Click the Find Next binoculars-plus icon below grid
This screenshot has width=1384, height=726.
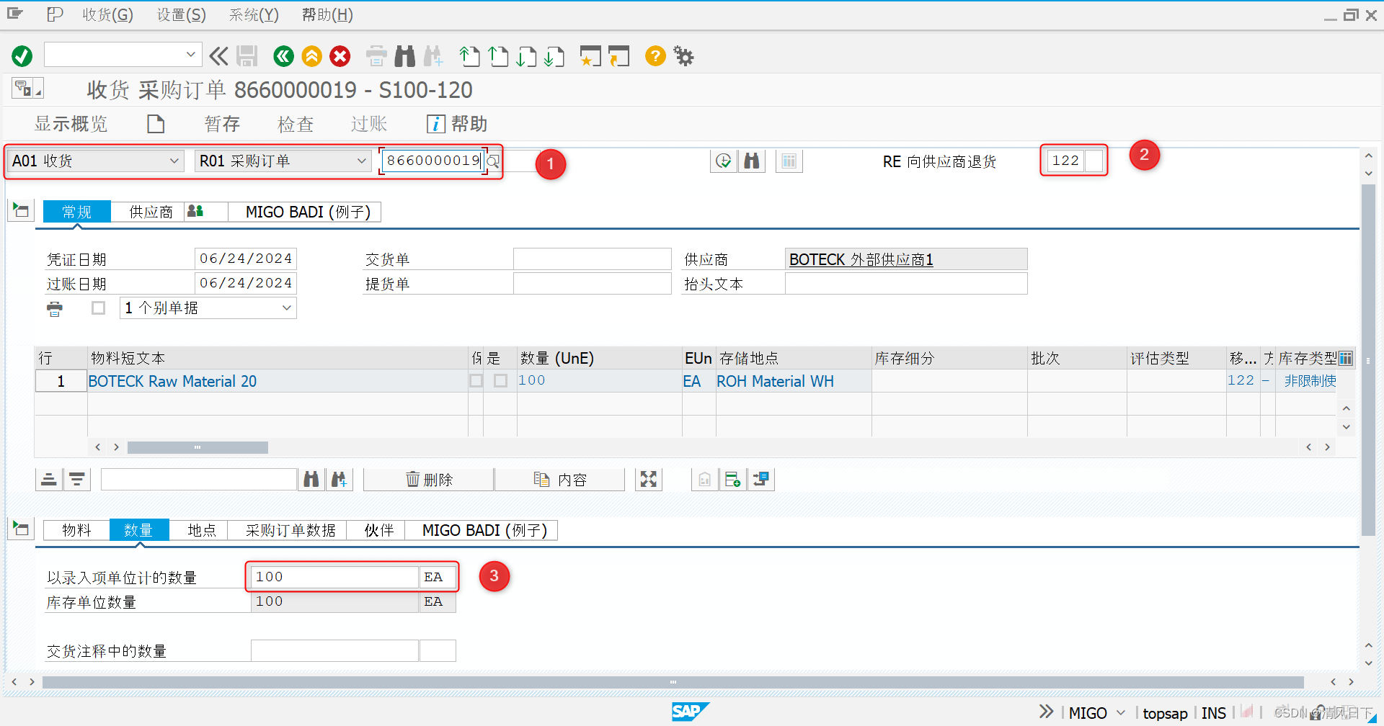click(x=339, y=480)
